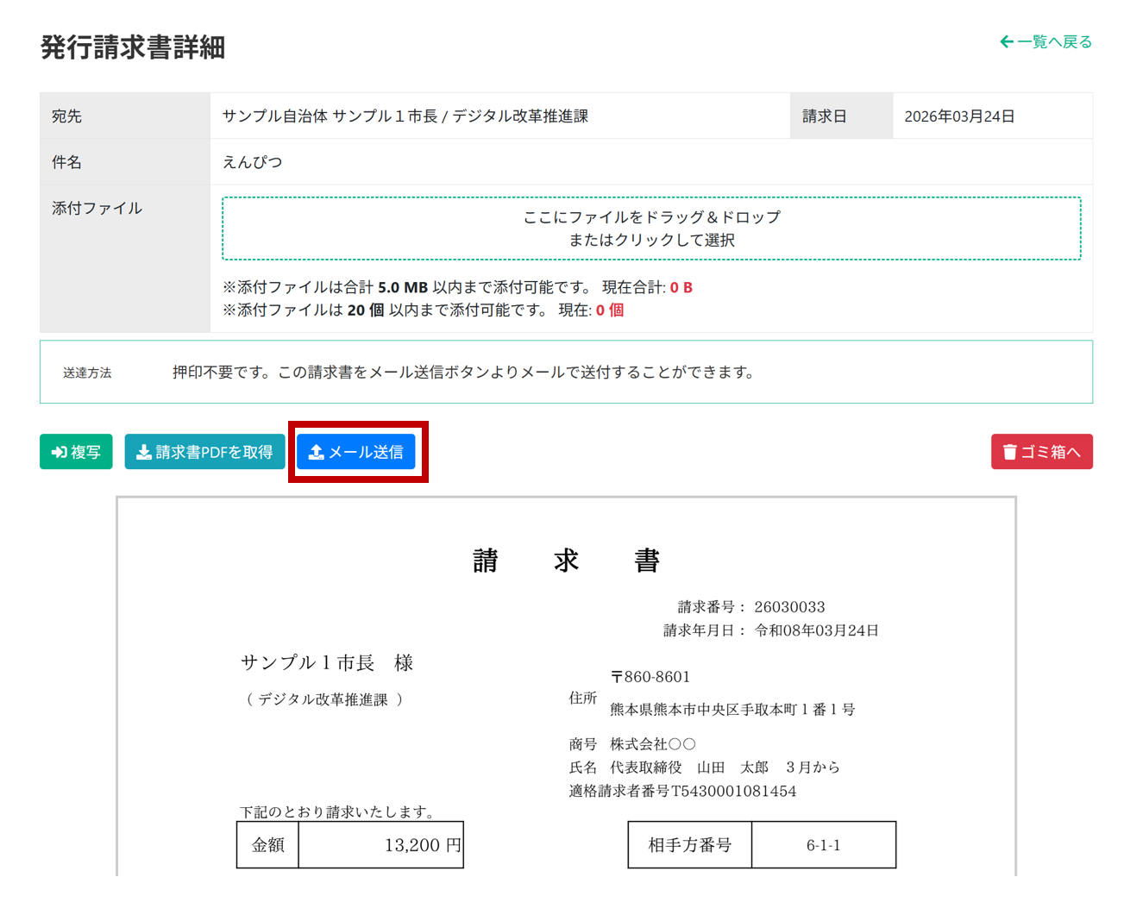Click the 請求書 title in the preview

[566, 561]
